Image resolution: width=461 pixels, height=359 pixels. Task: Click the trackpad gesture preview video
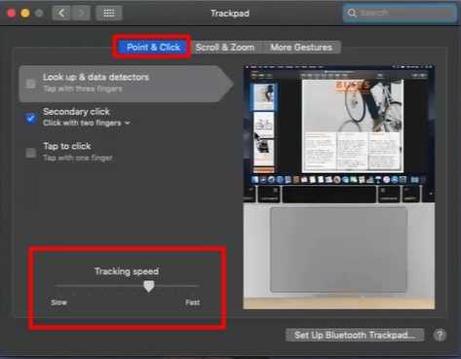coord(339,187)
